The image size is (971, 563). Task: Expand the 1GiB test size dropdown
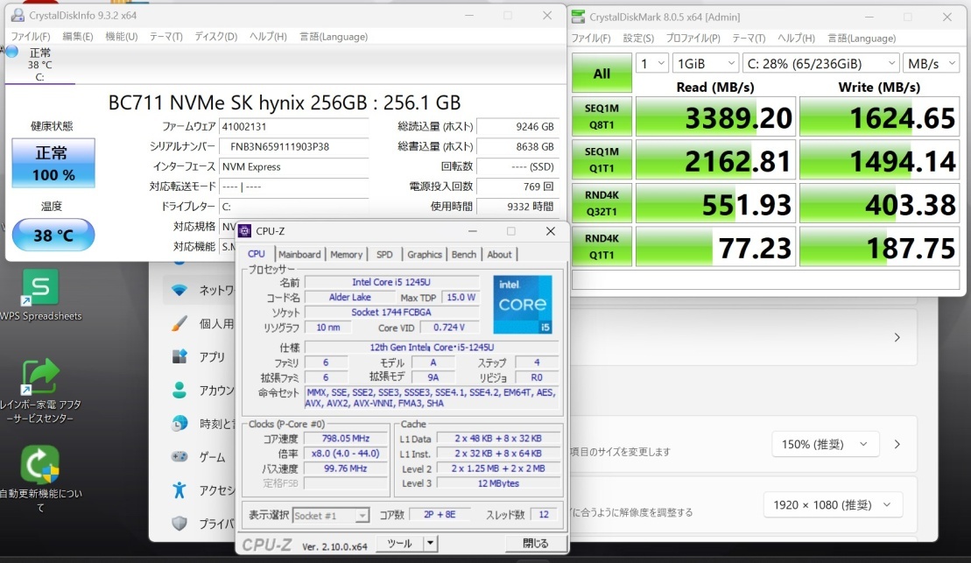pos(705,64)
